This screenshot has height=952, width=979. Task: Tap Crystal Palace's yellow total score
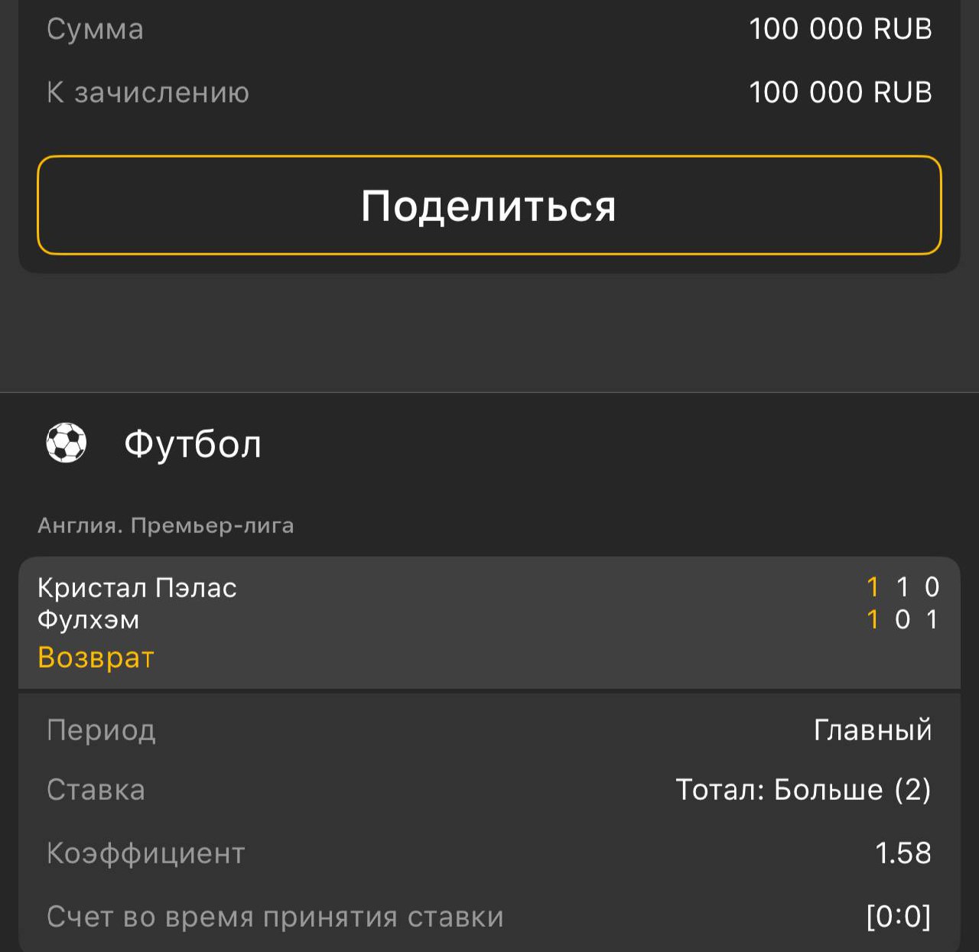[873, 587]
